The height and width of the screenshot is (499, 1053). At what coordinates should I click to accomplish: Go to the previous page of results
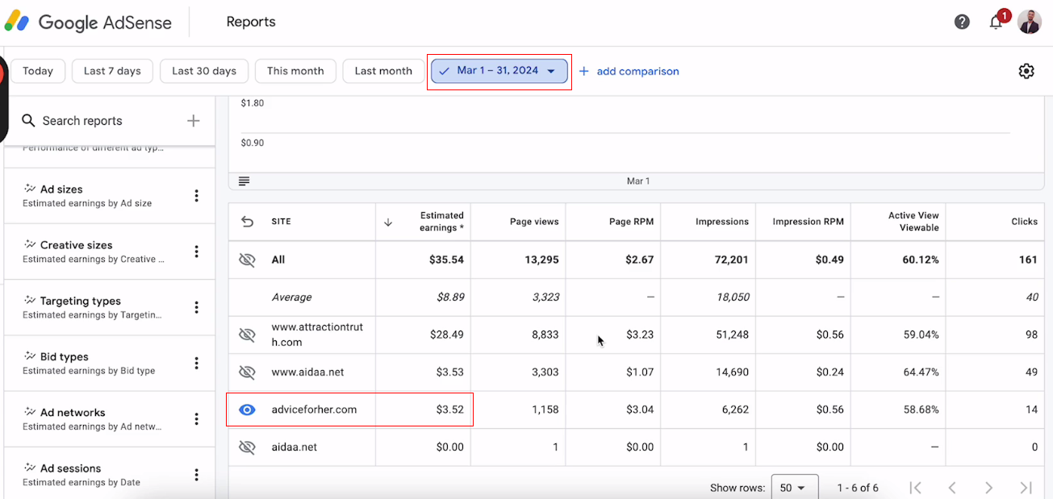[x=952, y=487]
